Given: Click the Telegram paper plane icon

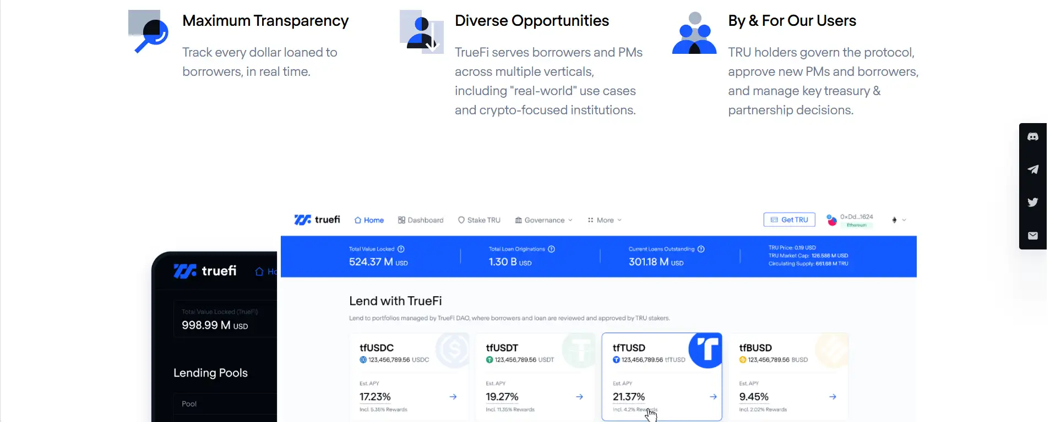Looking at the screenshot, I should 1032,170.
